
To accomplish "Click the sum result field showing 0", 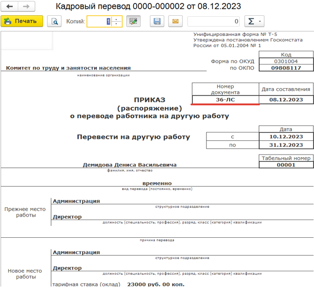I will 213,21.
